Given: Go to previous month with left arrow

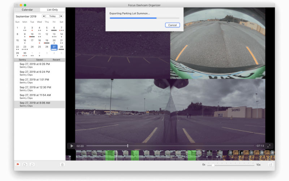Looking at the screenshot, I should click(44, 16).
